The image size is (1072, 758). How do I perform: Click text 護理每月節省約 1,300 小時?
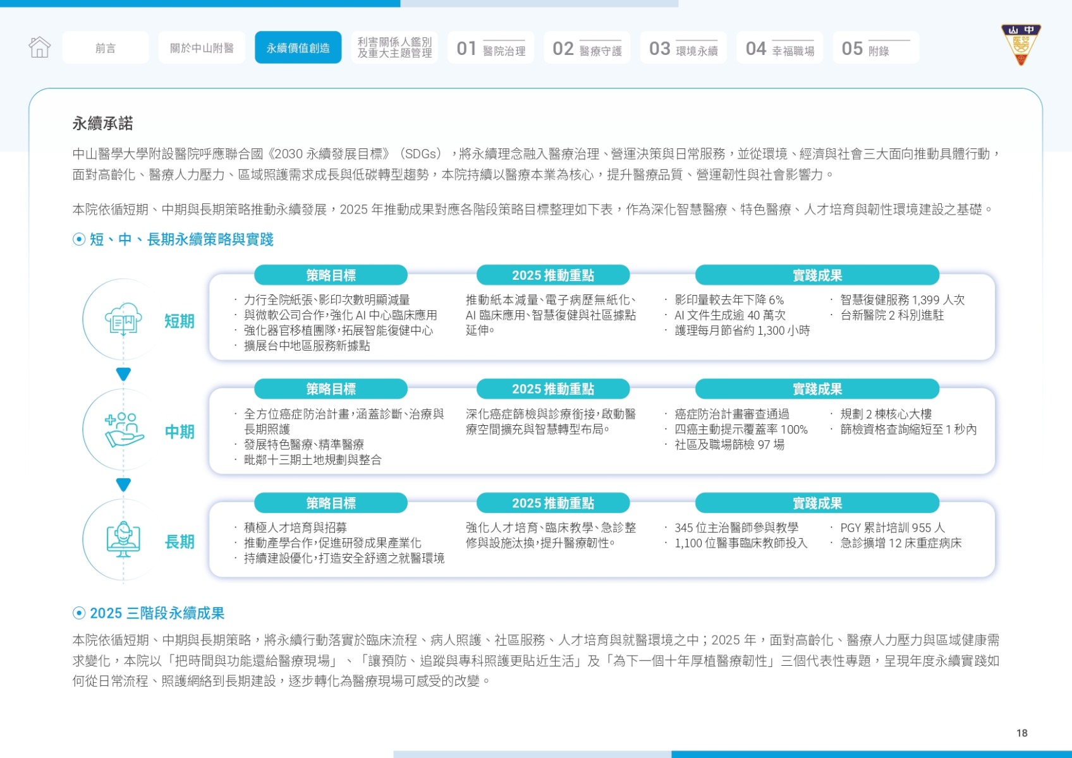click(x=742, y=330)
